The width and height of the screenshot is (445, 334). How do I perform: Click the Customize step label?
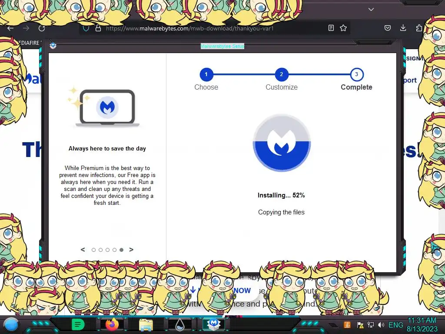tap(282, 87)
